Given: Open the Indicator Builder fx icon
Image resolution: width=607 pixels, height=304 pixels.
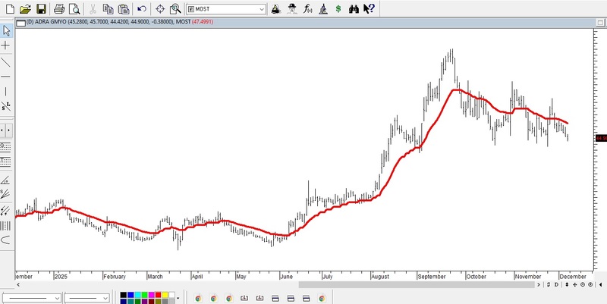Looking at the screenshot, I should click(x=307, y=9).
